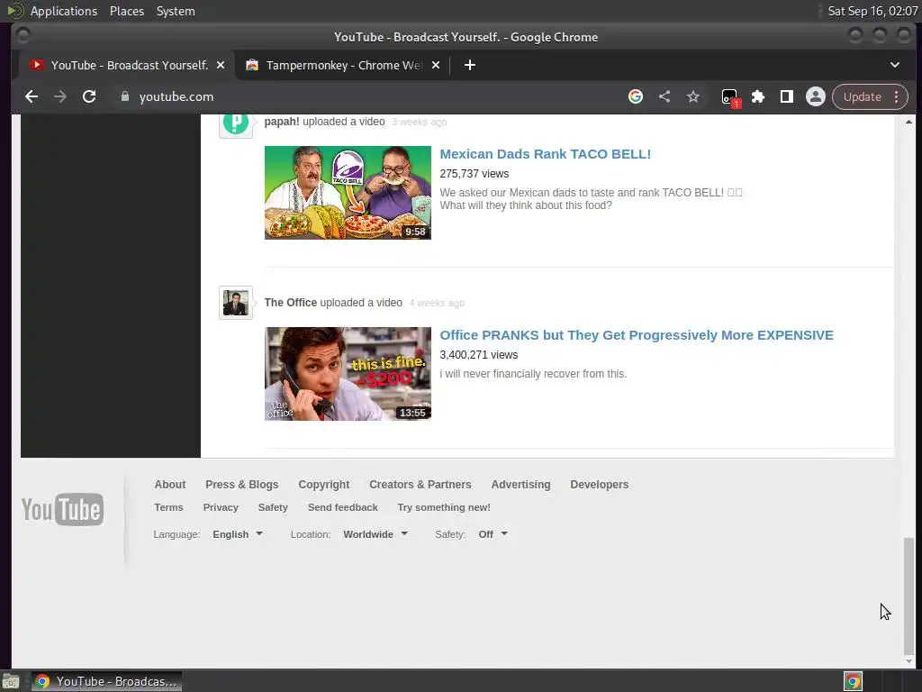This screenshot has height=692, width=922.
Task: Open the Location Worldwide dropdown
Action: [375, 534]
